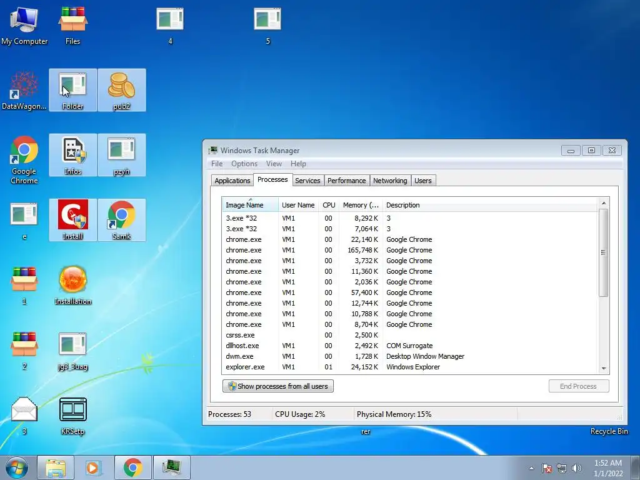640x480 pixels.
Task: Select the Infos desktop icon
Action: click(72, 156)
